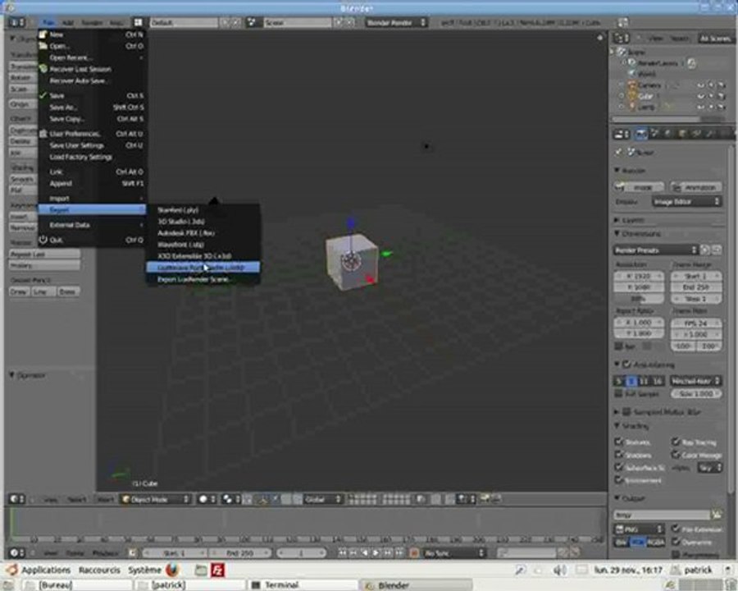Click the volume speaker icon in tray
Screen dimensions: 738x591
coord(559,570)
